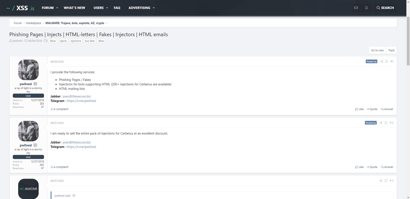Bookmark post #1 with the bookmark icon
Image resolution: width=410 pixels, height=199 pixels.
387,62
